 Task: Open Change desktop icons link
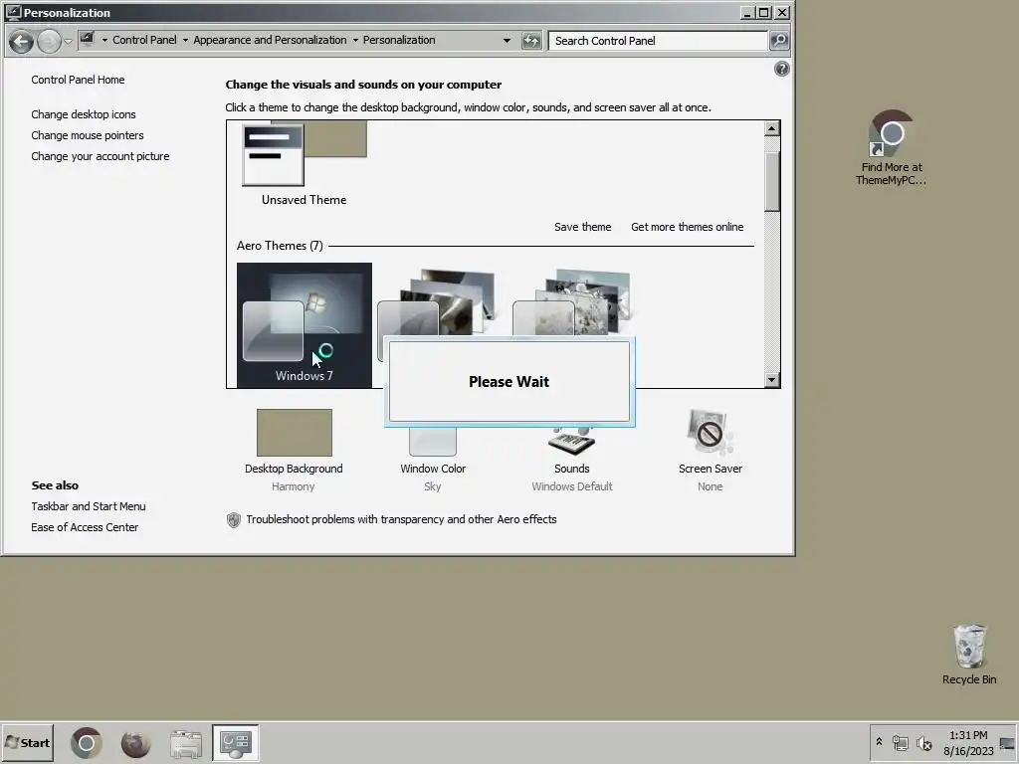[x=84, y=114]
